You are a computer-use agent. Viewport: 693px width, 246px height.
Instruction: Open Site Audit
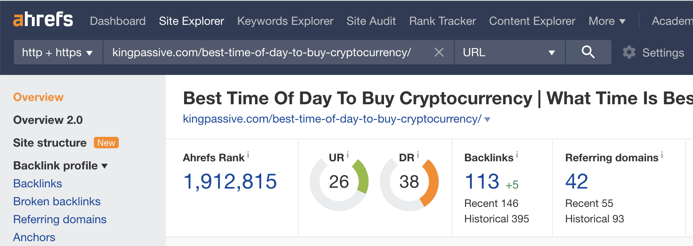coord(371,21)
